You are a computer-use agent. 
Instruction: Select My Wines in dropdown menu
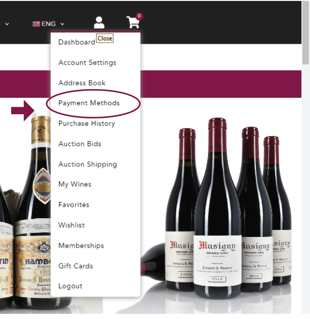[x=75, y=184]
